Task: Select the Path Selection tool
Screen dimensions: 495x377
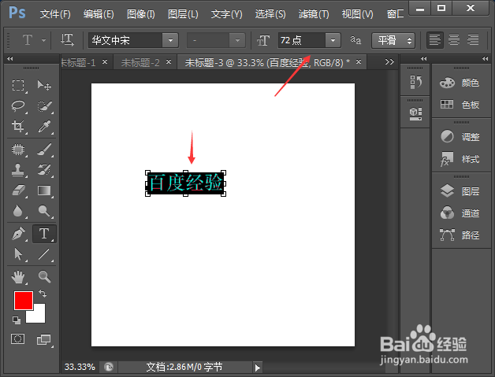Action: 18,254
